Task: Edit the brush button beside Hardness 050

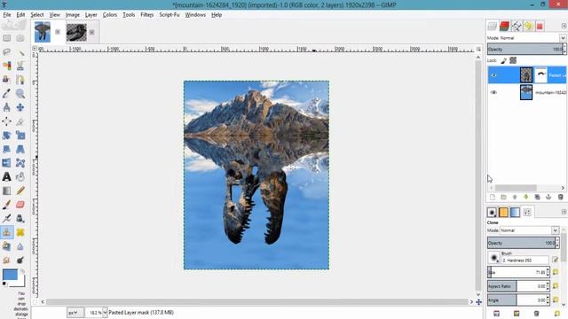Action: (x=555, y=260)
